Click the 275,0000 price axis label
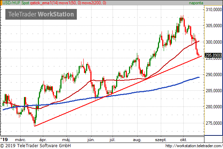 pos(214,123)
